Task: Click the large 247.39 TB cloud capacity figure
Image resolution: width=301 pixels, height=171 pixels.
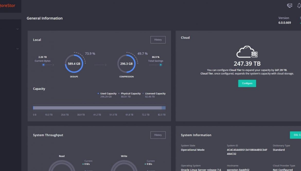Action: (x=247, y=64)
